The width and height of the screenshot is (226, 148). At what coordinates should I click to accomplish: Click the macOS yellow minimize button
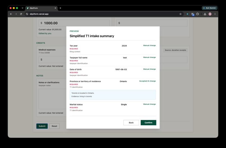(x=14, y=8)
